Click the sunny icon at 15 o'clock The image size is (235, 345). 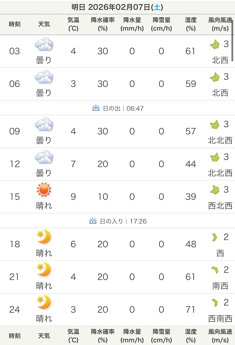pos(44,190)
